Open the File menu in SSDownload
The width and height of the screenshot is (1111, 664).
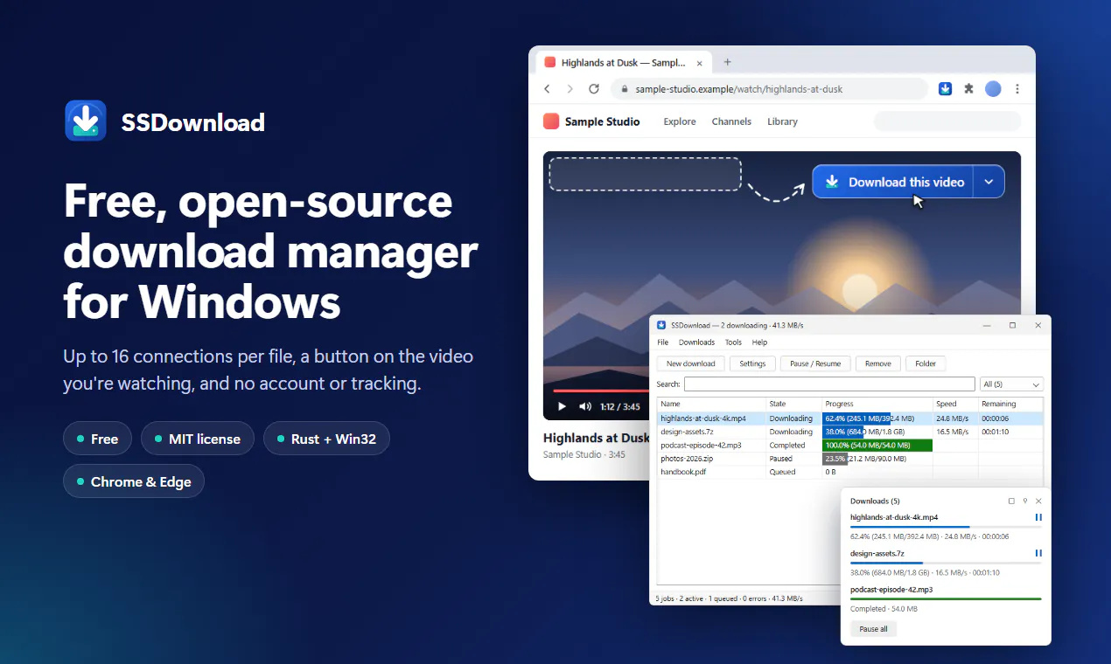[662, 342]
